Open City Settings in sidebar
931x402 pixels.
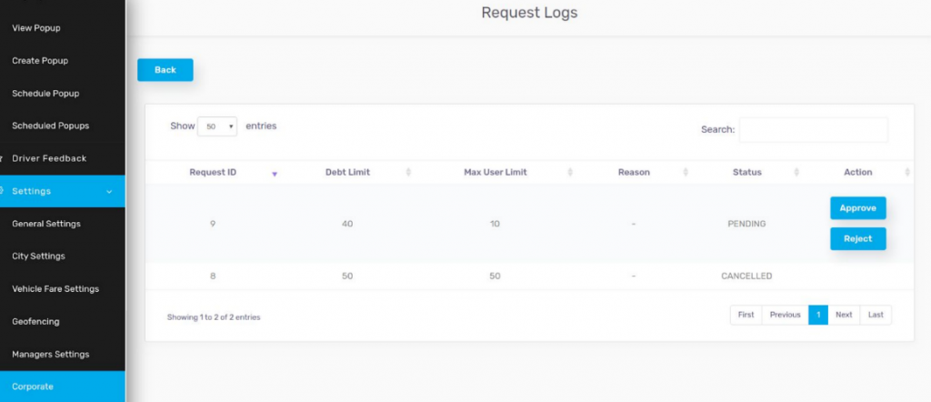(x=39, y=256)
